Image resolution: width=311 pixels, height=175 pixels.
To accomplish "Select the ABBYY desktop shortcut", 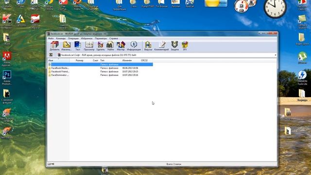I will (x=35, y=21).
